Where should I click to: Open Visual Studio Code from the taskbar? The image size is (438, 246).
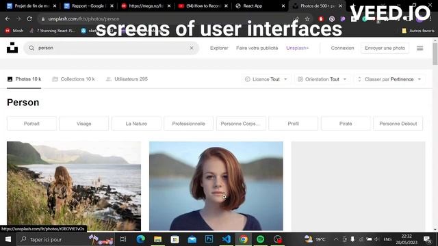(227, 239)
